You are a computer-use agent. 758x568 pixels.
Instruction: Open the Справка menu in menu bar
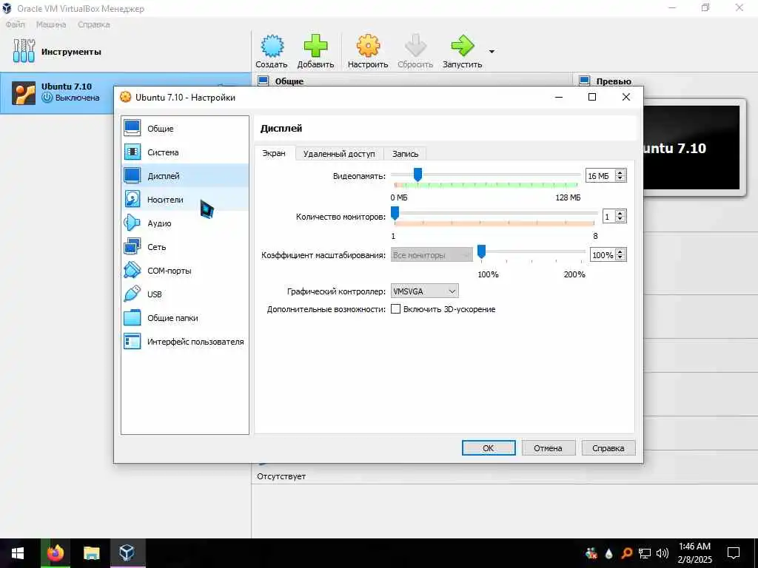click(x=94, y=24)
